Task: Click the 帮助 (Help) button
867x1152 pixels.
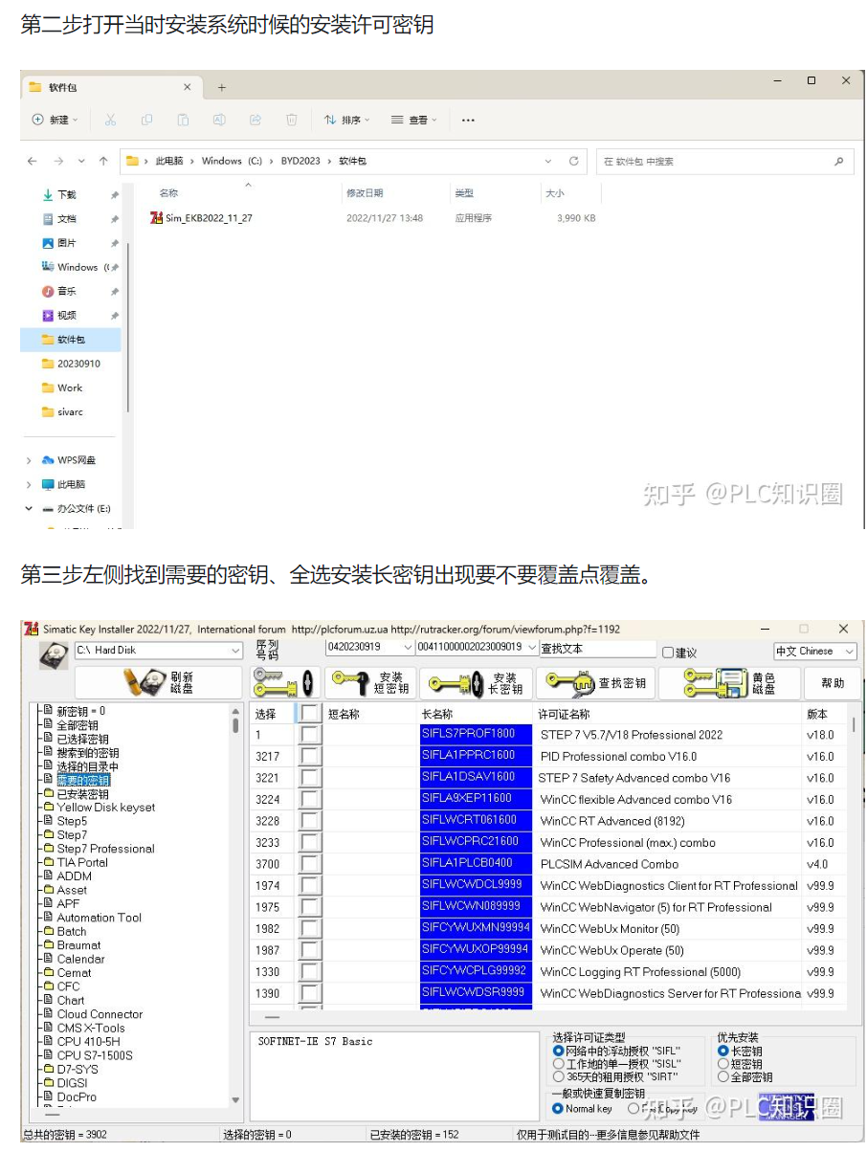Action: point(832,682)
